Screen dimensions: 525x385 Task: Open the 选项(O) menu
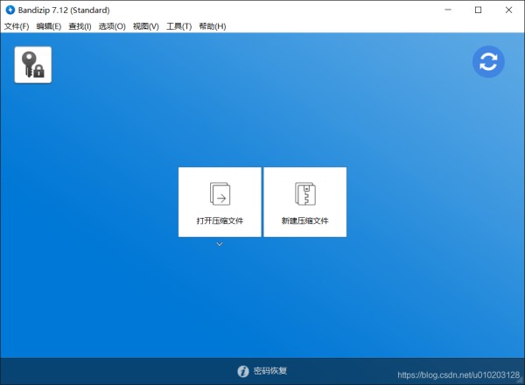112,26
